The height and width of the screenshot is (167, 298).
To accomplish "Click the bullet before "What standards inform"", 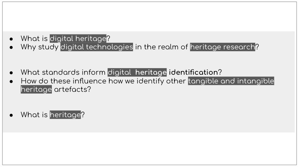I will click(x=11, y=73).
